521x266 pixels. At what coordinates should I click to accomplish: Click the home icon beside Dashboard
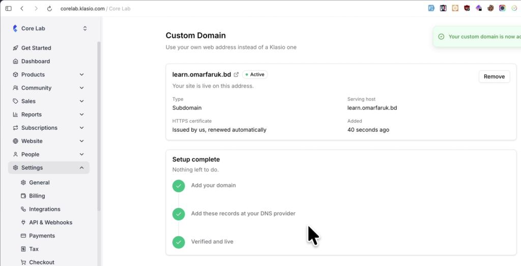click(x=15, y=62)
